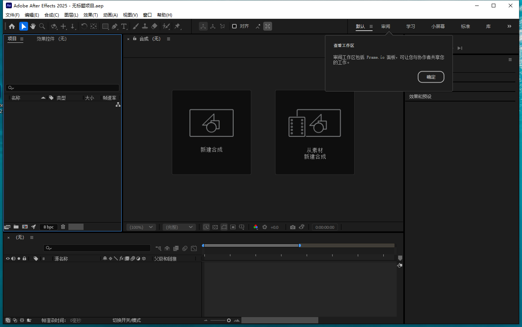Click the world axis mode icon
This screenshot has width=522, height=327.
click(x=213, y=26)
